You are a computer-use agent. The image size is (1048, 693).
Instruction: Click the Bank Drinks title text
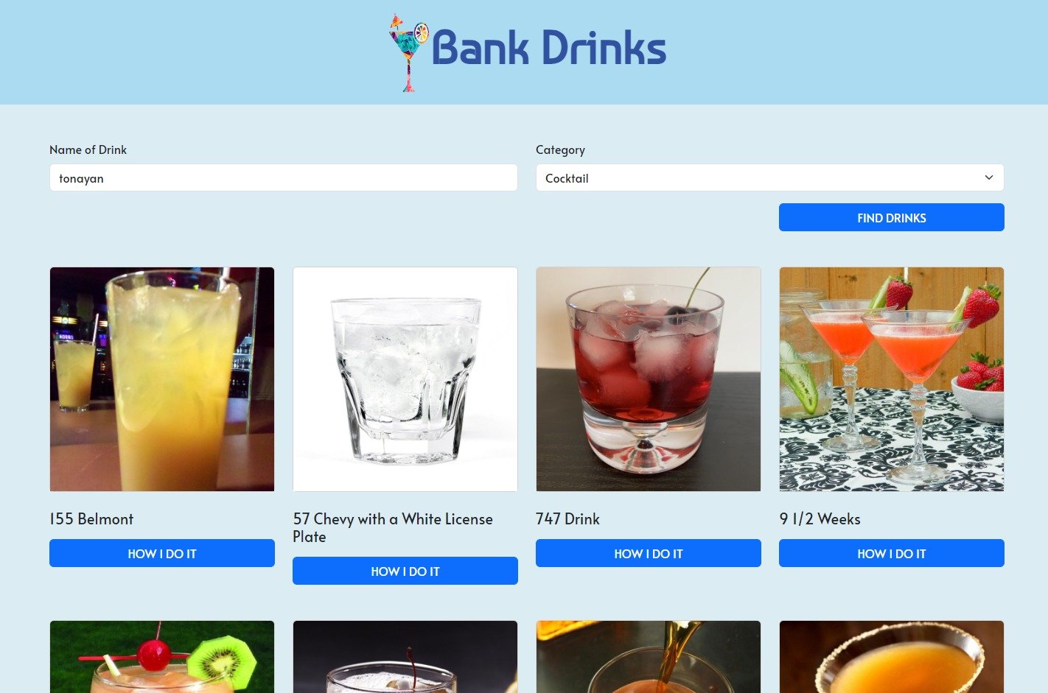(x=549, y=49)
